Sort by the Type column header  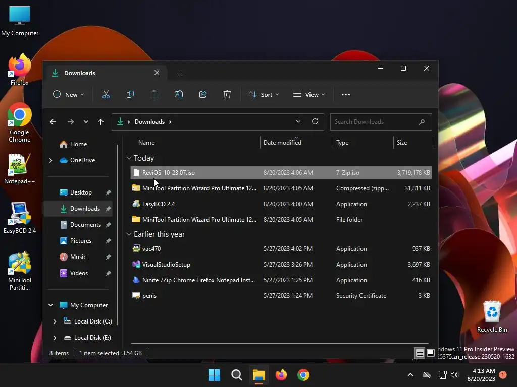(x=342, y=143)
